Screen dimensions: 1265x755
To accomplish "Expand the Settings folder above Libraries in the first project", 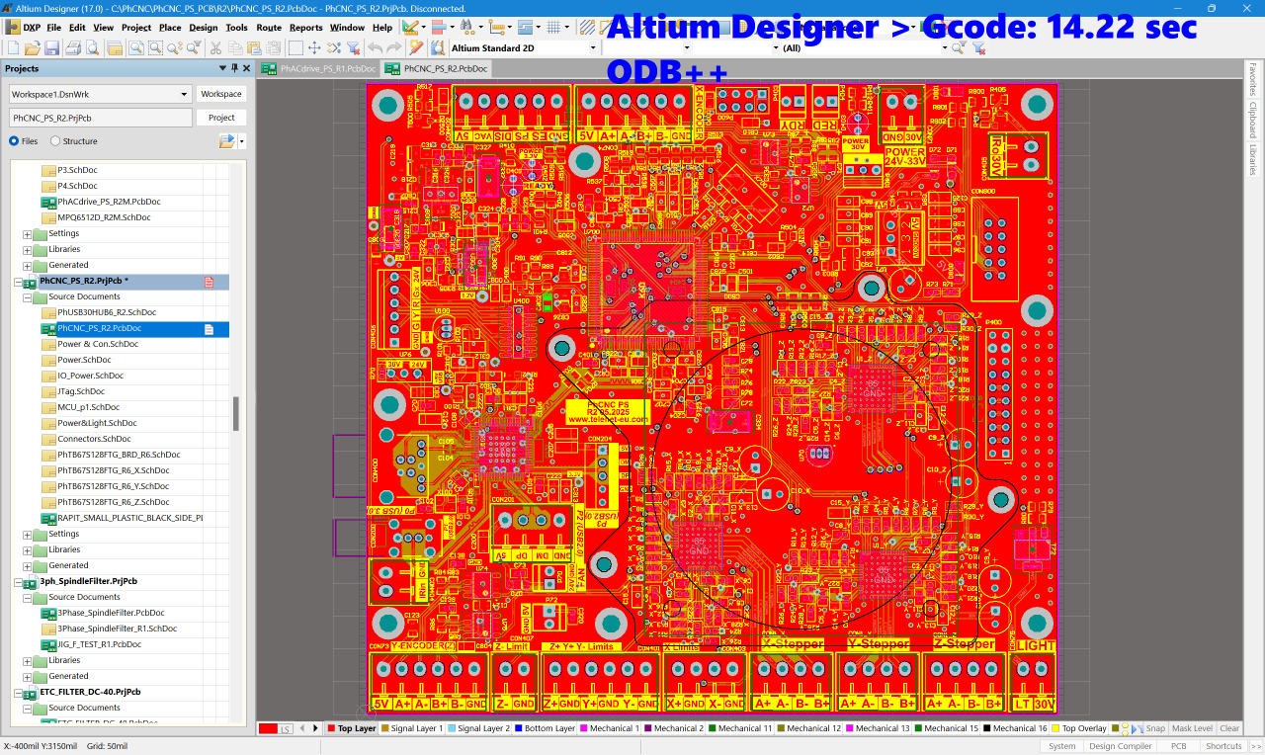I will click(27, 234).
